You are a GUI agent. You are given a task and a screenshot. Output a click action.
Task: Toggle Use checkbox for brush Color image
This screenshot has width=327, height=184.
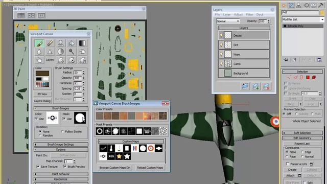[x=36, y=119]
